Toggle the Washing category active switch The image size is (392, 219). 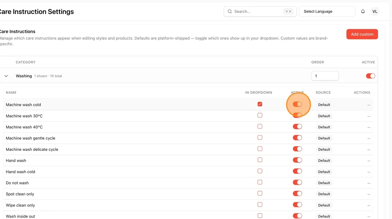click(x=370, y=76)
